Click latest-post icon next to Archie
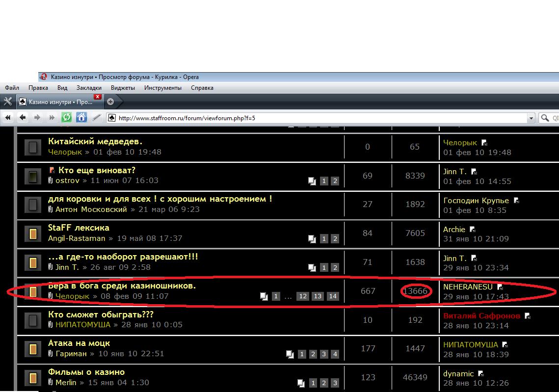The width and height of the screenshot is (559, 392). pyautogui.click(x=473, y=230)
